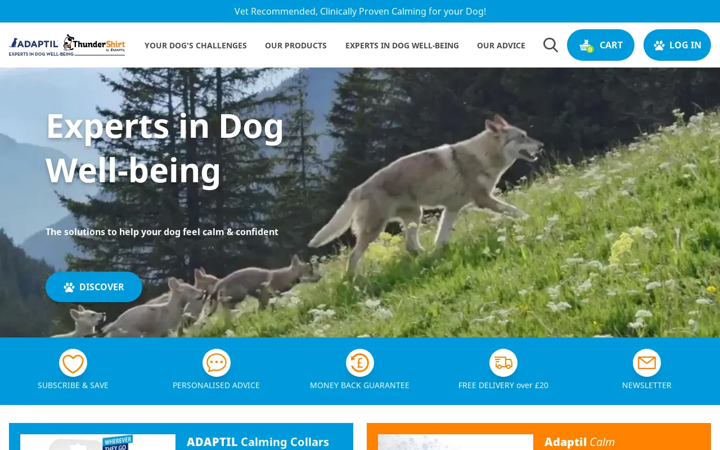Click the Personalised Advice chat bubble icon

click(217, 363)
